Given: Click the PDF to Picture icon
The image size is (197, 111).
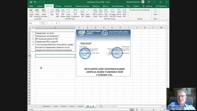Looking at the screenshot, I should pos(119,13).
